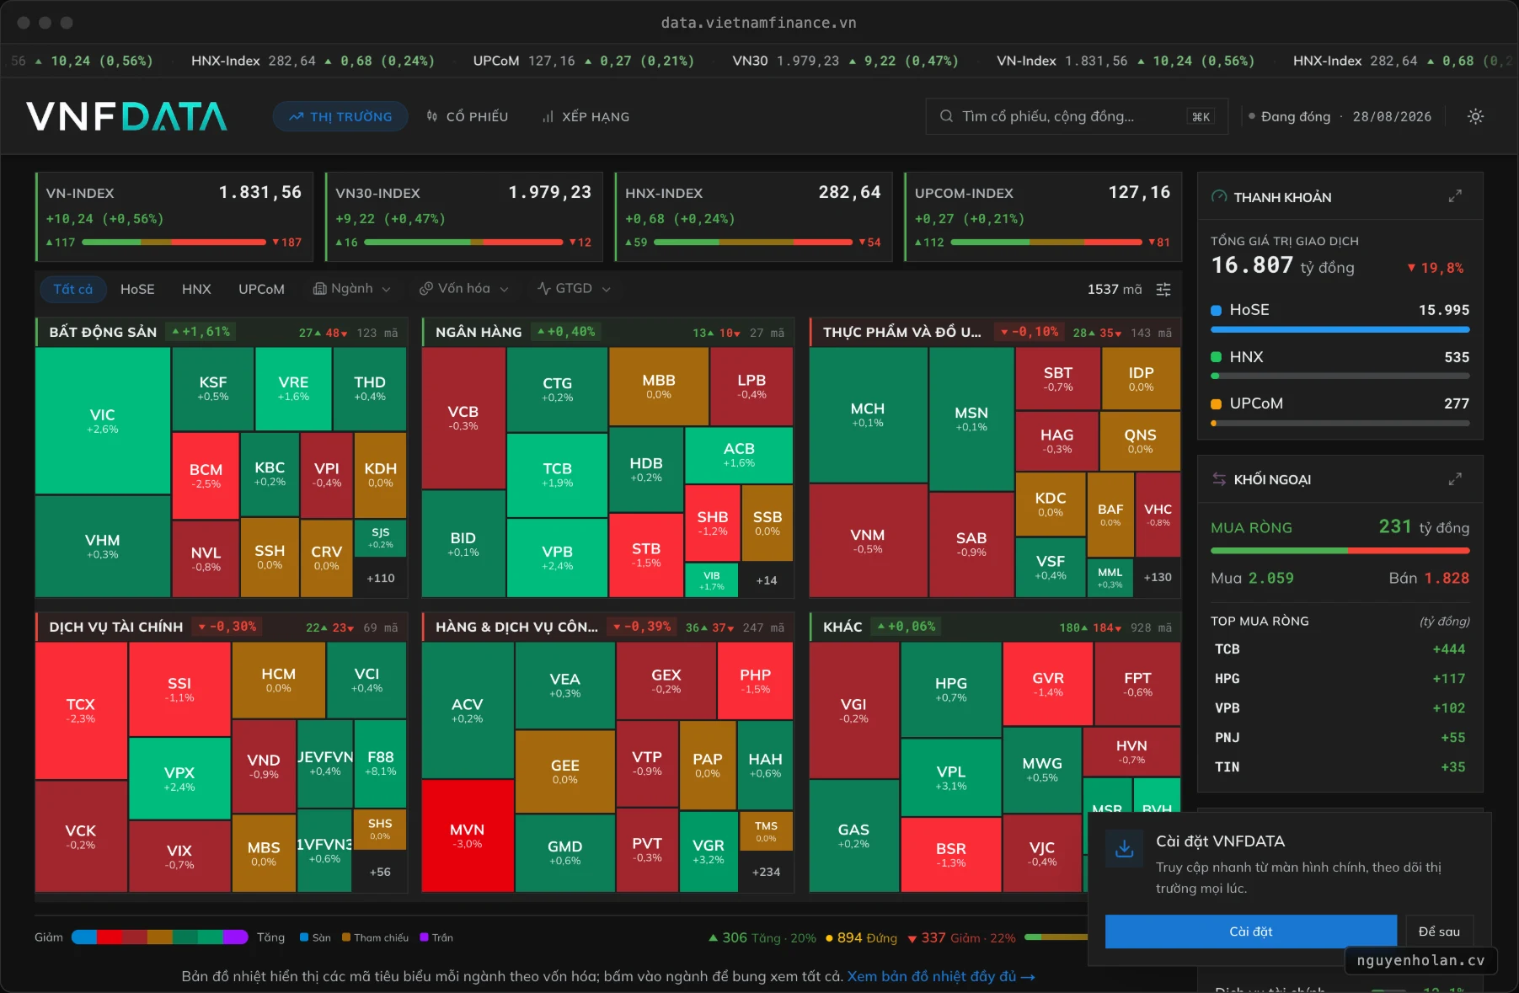Expand the Thanh khoản panel

tap(1455, 196)
